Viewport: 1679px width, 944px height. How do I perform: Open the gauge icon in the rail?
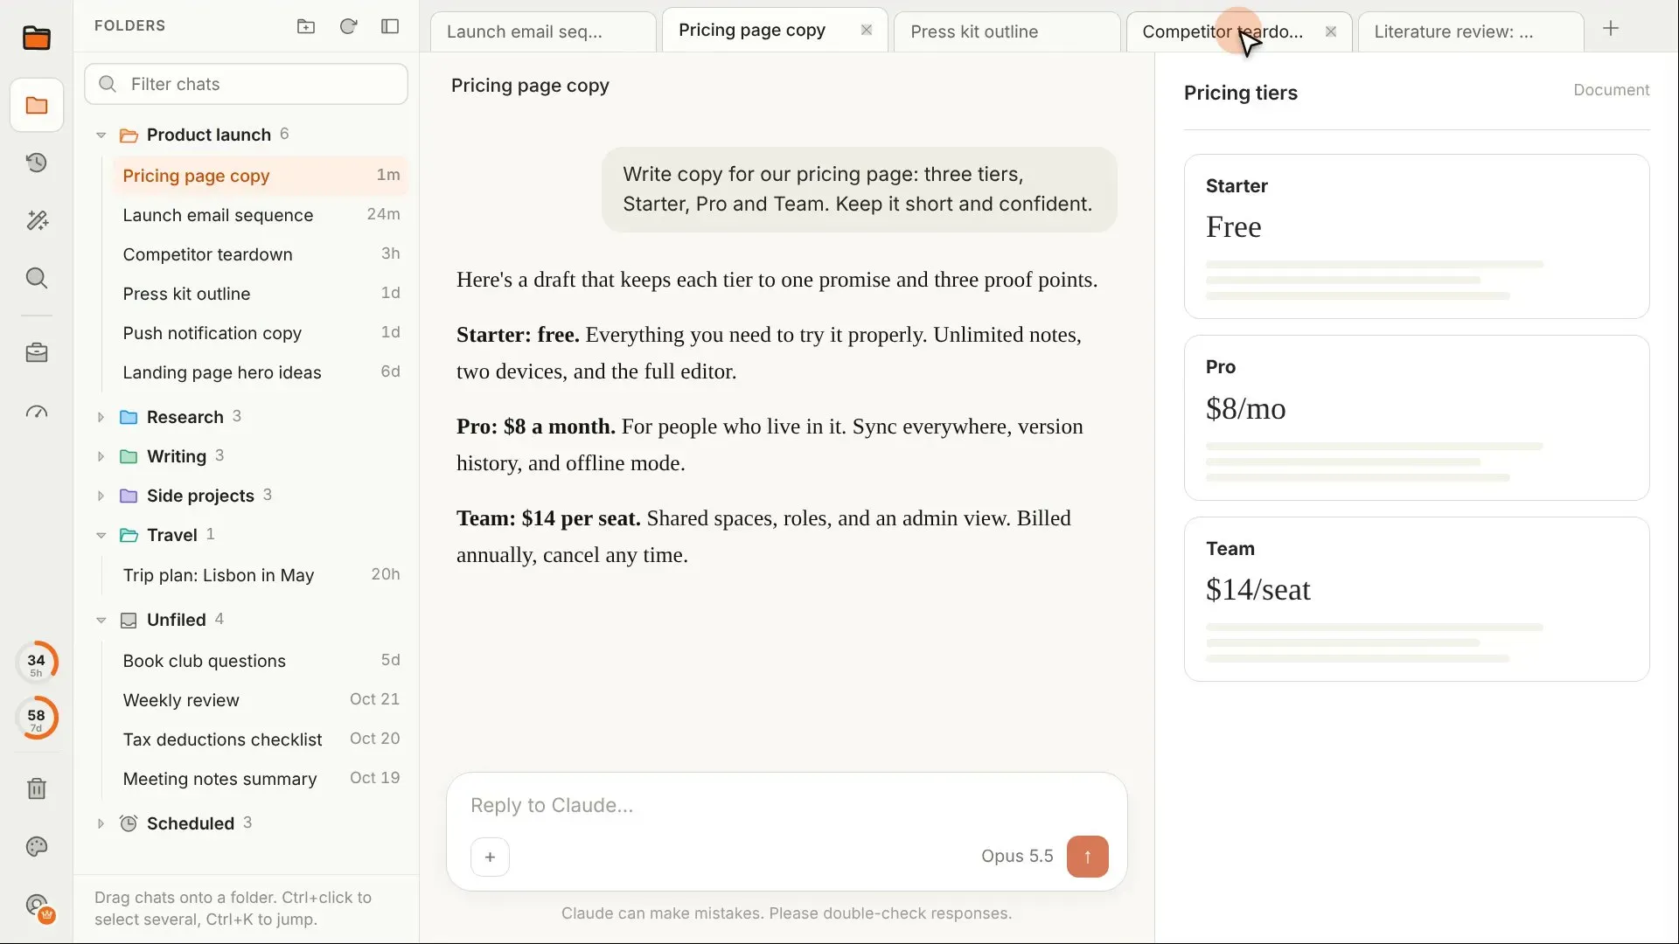point(37,412)
